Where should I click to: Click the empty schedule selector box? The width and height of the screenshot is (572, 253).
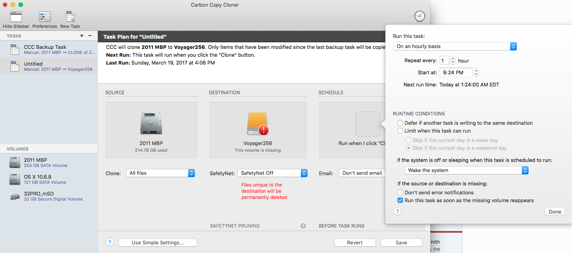pos(367,124)
